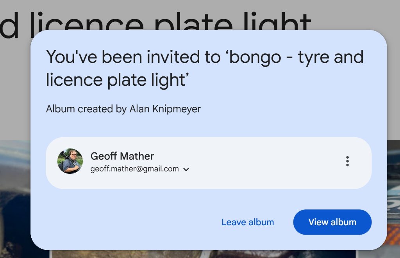Click Geoff Mather's profile picture
Image resolution: width=400 pixels, height=258 pixels.
tap(70, 161)
